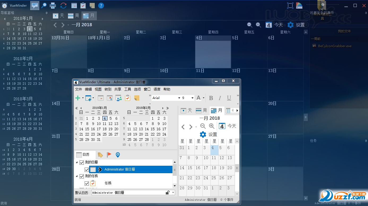
Task: Click the calendar list vertical scrollbar thumb
Action: point(174,170)
